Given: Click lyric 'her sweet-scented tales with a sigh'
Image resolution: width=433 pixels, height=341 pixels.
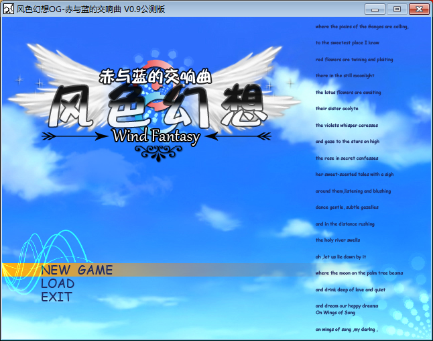Looking at the screenshot, I should (x=355, y=175).
